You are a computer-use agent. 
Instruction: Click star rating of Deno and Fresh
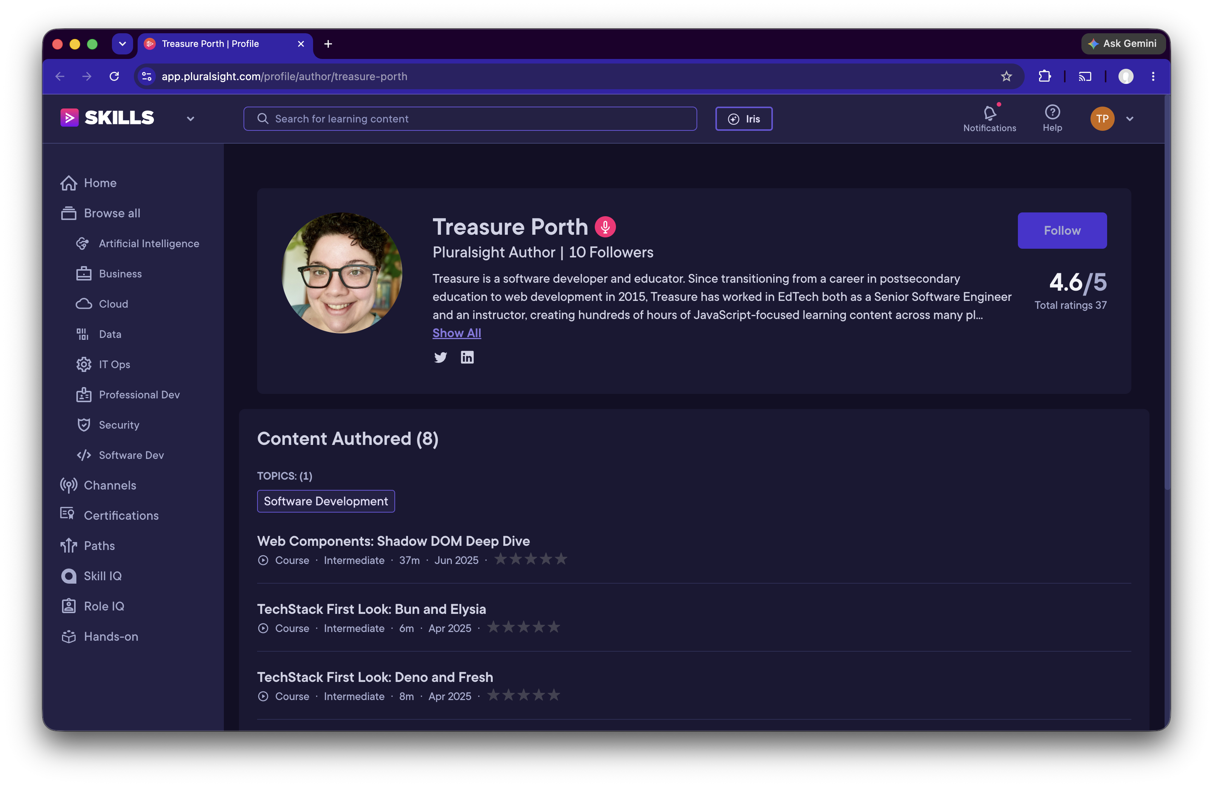[x=523, y=695]
